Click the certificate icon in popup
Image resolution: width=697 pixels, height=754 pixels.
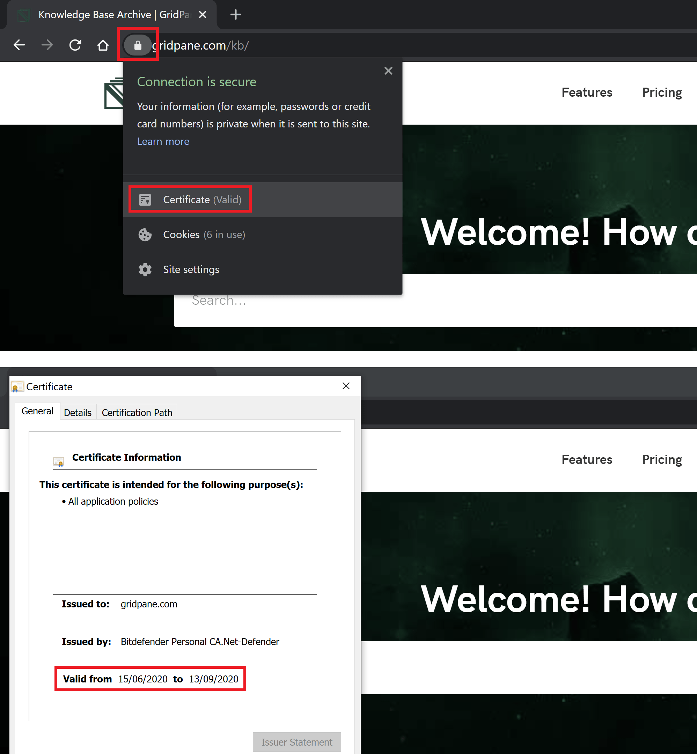145,200
